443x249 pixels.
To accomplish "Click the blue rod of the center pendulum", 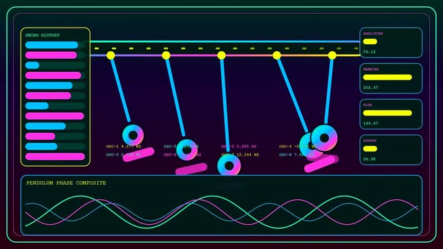I will coord(225,104).
